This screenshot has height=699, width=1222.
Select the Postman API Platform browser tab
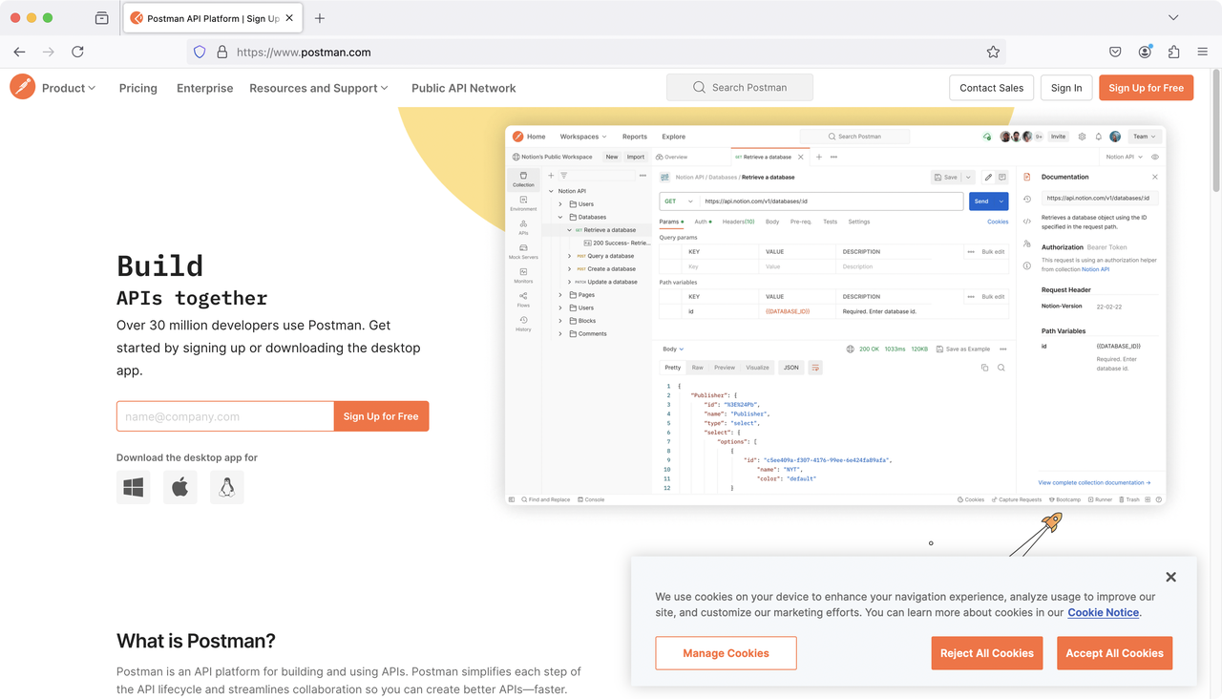(x=212, y=18)
